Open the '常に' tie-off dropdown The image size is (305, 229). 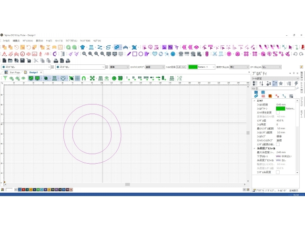pyautogui.click(x=239, y=67)
